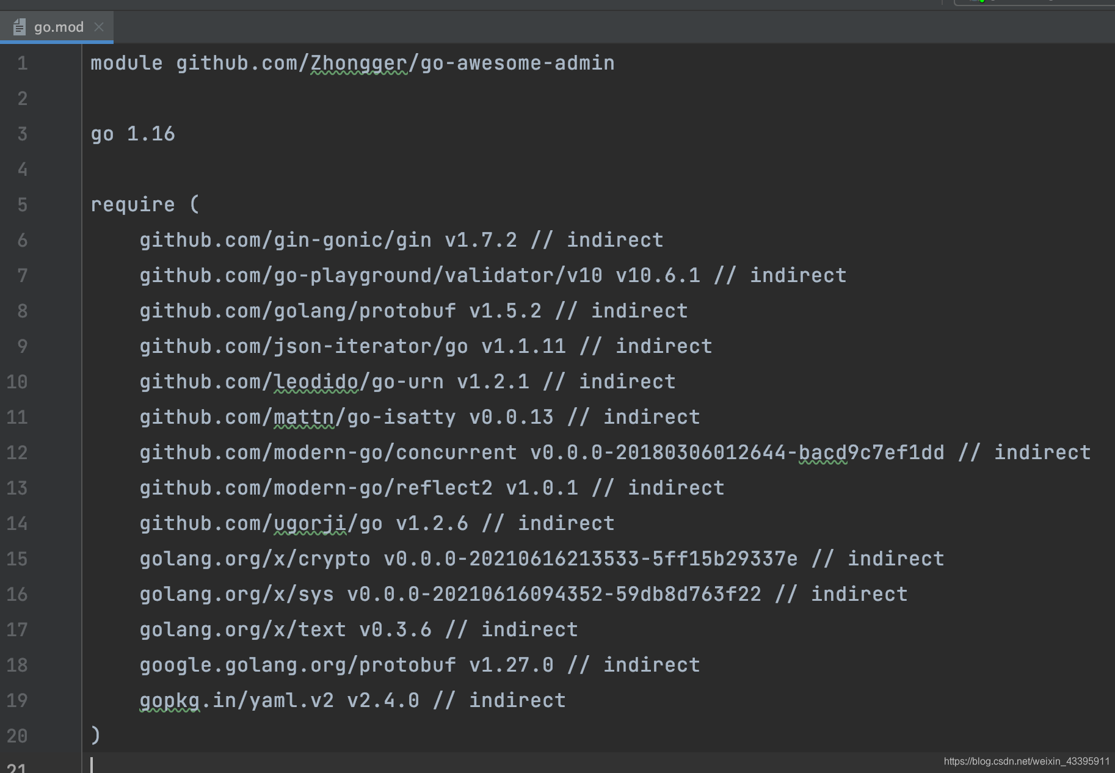This screenshot has width=1115, height=773.
Task: Click version v10.6.1 on line 7
Action: pyautogui.click(x=658, y=275)
